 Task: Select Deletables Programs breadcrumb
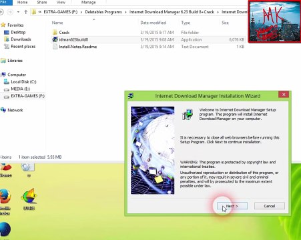click(103, 12)
